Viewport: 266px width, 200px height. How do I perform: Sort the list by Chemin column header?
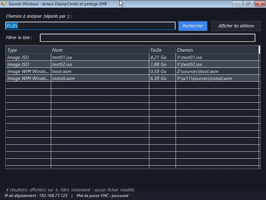[217, 50]
